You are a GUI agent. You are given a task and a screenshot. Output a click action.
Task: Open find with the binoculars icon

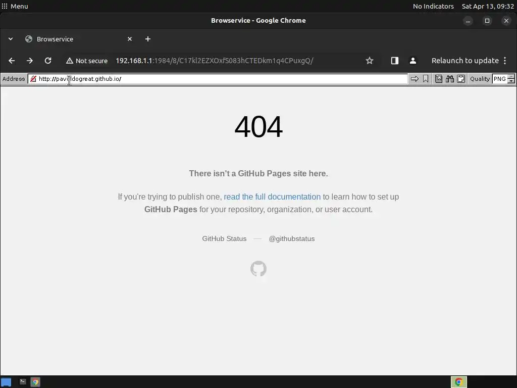click(x=450, y=79)
